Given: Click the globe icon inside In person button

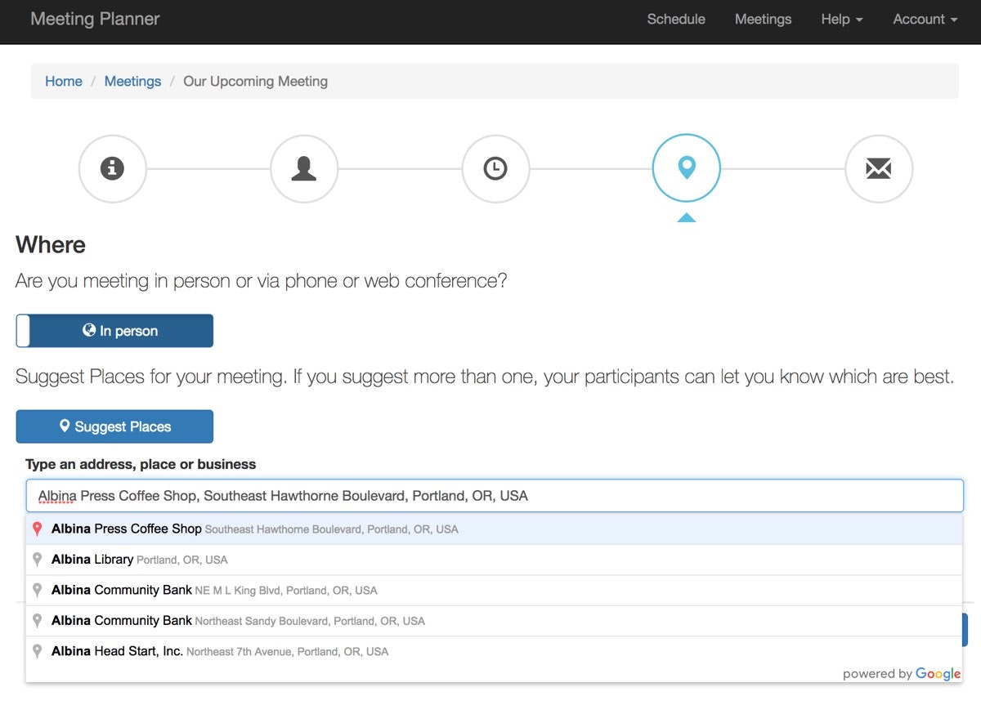Looking at the screenshot, I should 88,330.
